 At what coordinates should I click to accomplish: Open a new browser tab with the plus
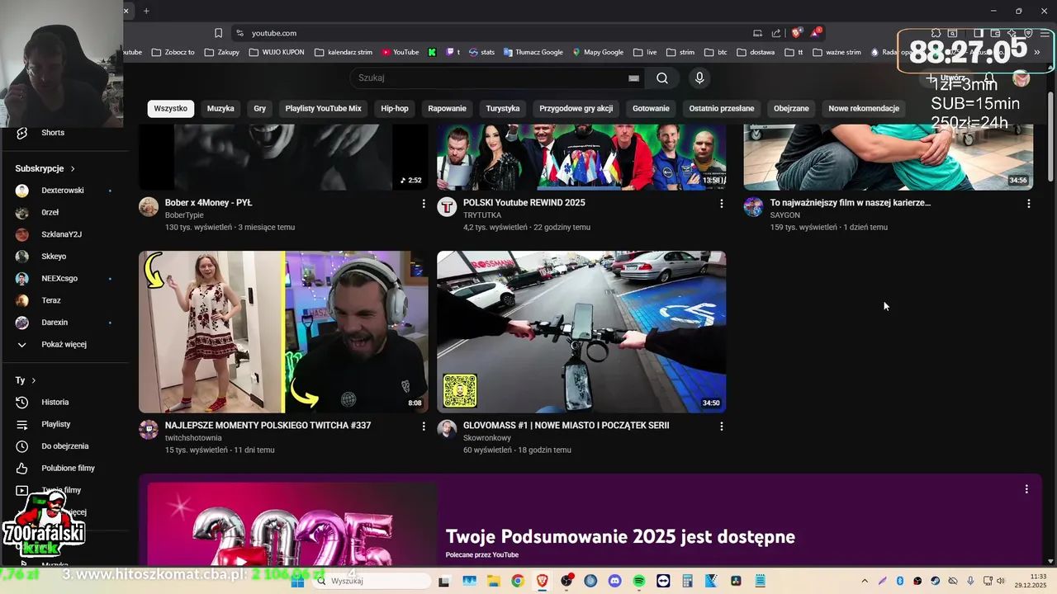coord(146,11)
